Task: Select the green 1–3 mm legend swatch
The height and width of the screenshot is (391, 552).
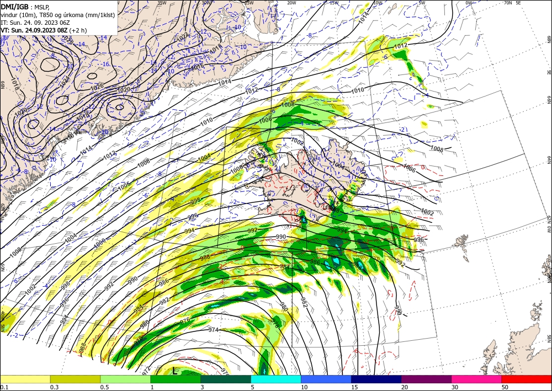Action: [x=176, y=379]
